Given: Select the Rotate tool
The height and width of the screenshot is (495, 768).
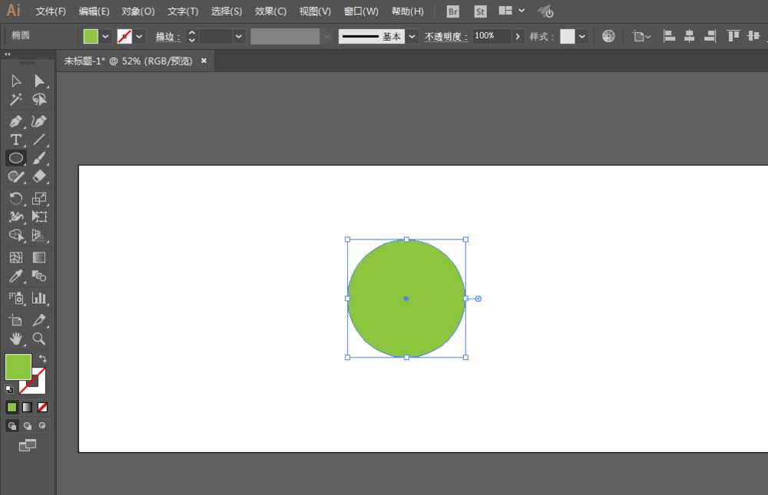Looking at the screenshot, I should pos(15,198).
